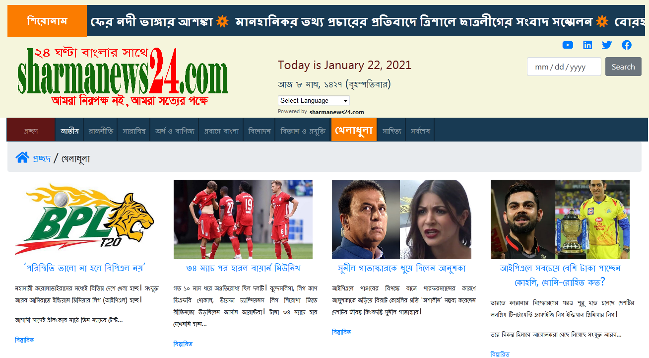Click the sharmanews24.com site logo
Screen dimensions: 649x358
pyautogui.click(x=123, y=77)
